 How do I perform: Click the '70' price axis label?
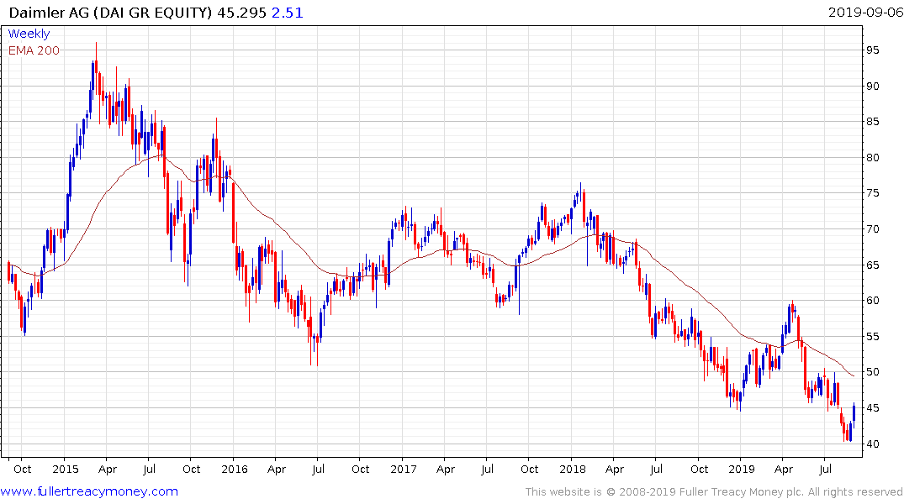tap(872, 229)
